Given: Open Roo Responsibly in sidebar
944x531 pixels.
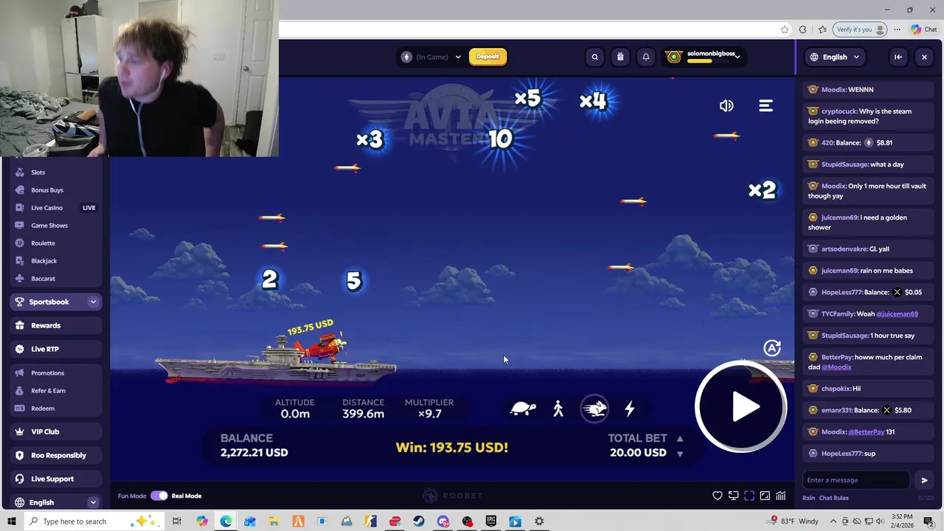Looking at the screenshot, I should pyautogui.click(x=56, y=455).
